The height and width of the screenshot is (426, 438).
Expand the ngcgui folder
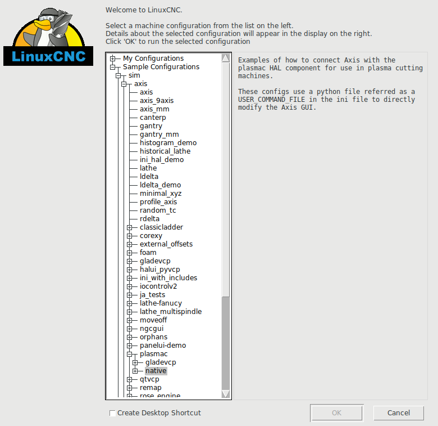129,329
